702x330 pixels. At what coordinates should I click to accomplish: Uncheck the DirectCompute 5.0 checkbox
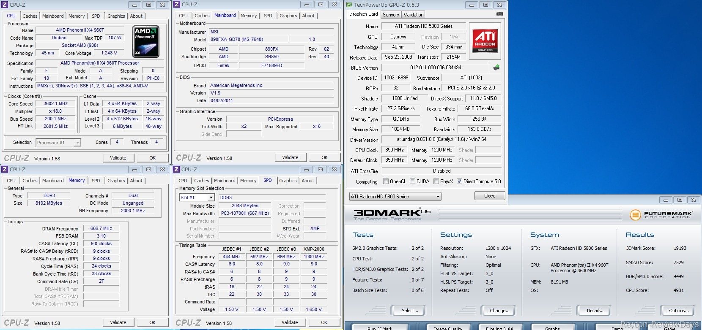pos(459,181)
